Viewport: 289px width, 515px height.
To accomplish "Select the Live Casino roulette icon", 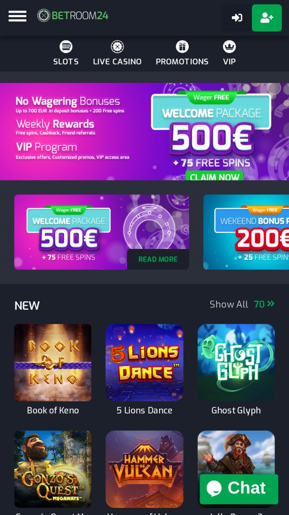I will (x=117, y=47).
